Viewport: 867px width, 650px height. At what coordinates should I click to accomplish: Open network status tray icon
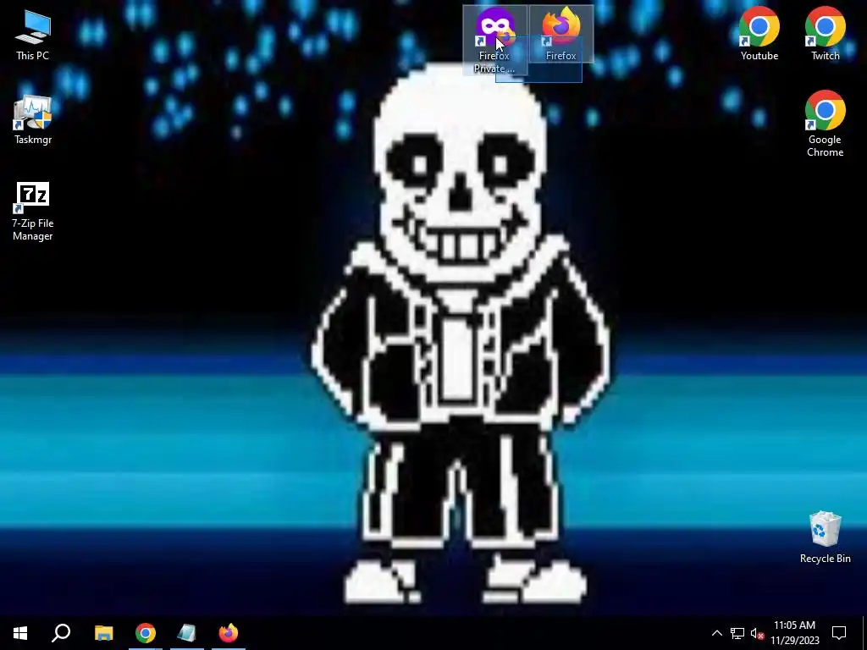click(x=737, y=633)
